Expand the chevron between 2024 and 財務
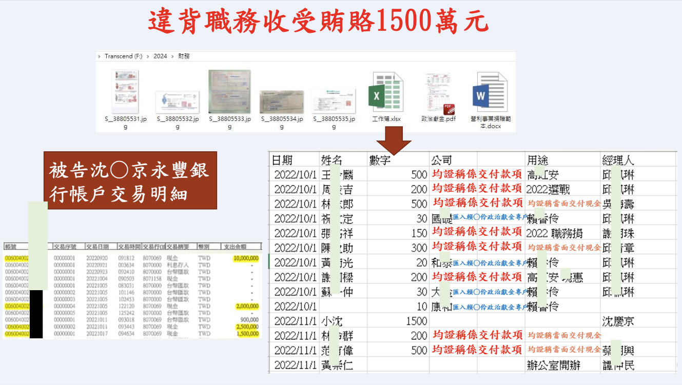682x385 pixels. click(172, 56)
